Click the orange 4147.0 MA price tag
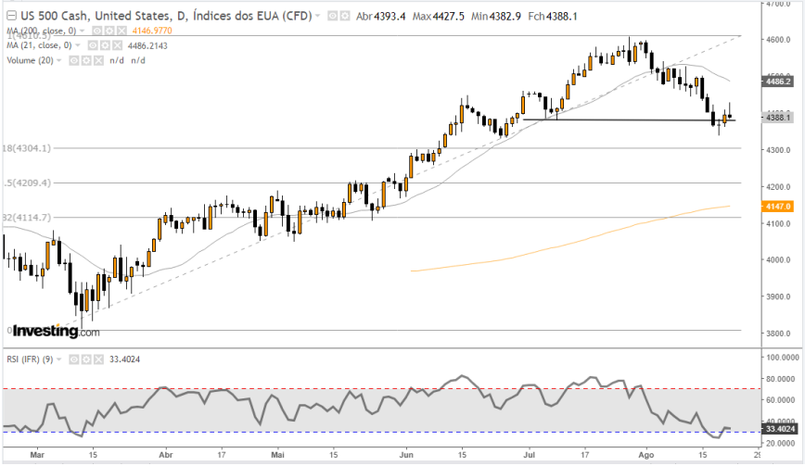 coord(777,207)
